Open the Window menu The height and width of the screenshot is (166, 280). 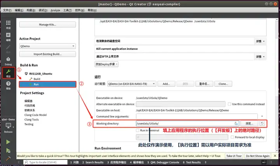point(80,10)
